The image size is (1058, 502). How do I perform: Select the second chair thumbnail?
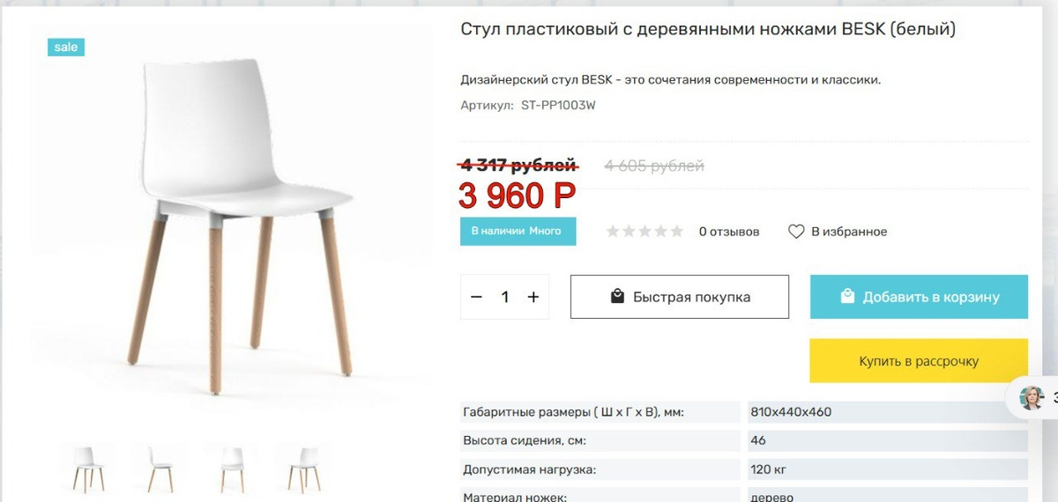(x=160, y=469)
